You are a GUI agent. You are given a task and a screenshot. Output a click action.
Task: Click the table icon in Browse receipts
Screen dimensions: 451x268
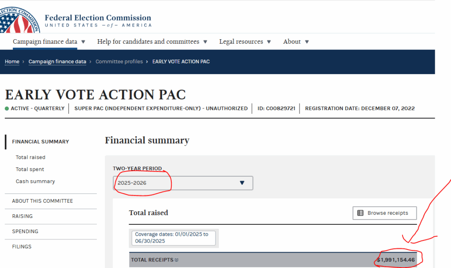(360, 213)
